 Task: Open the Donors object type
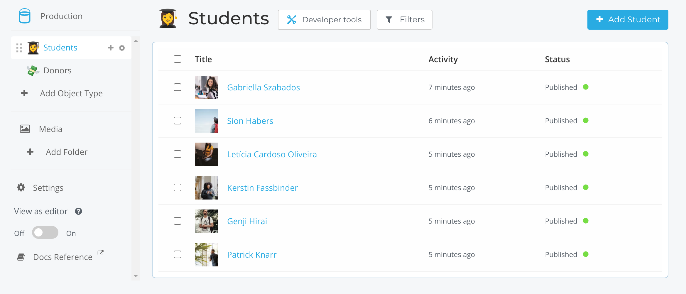coord(58,70)
